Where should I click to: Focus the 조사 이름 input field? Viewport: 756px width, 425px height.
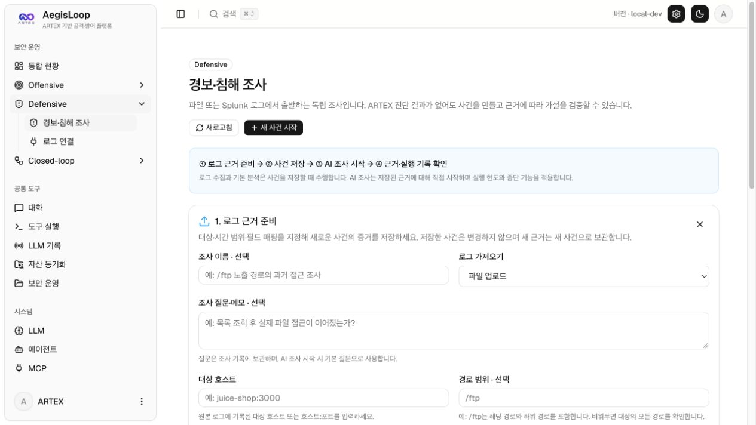coord(323,275)
